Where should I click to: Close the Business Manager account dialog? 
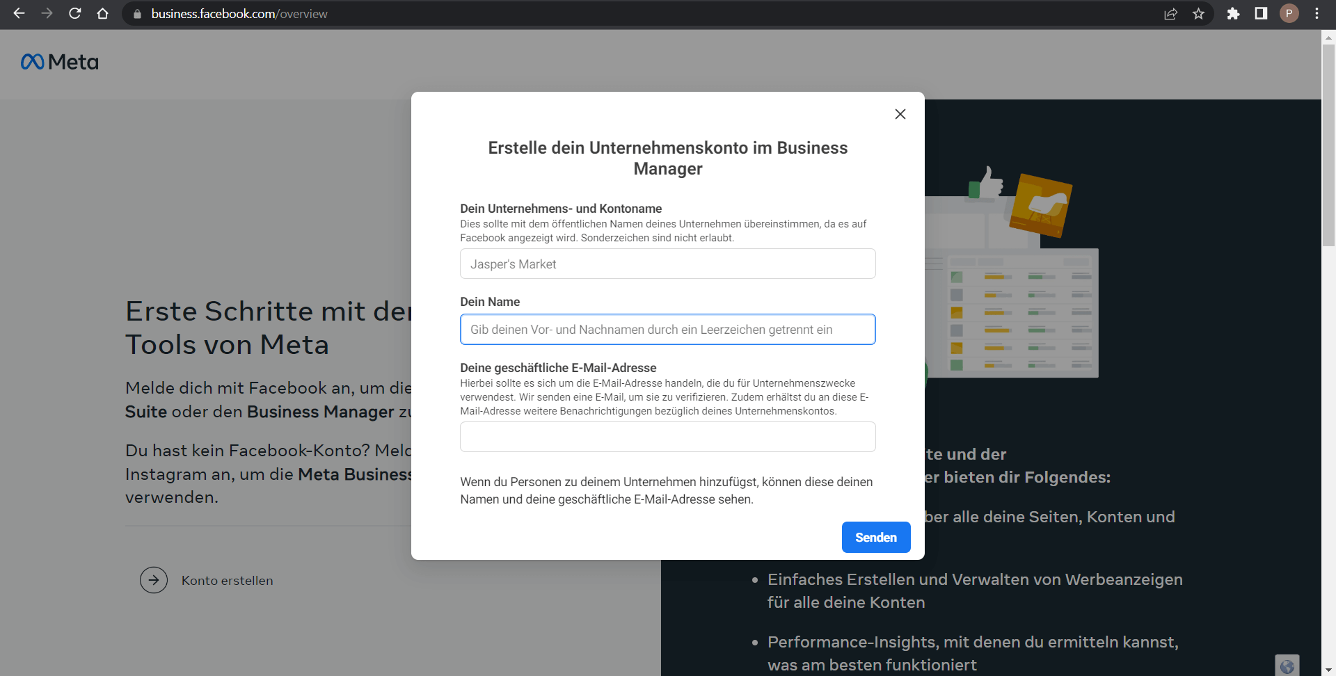[x=900, y=114]
